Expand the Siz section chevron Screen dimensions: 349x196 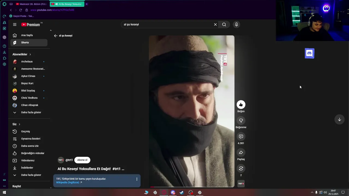[19, 124]
